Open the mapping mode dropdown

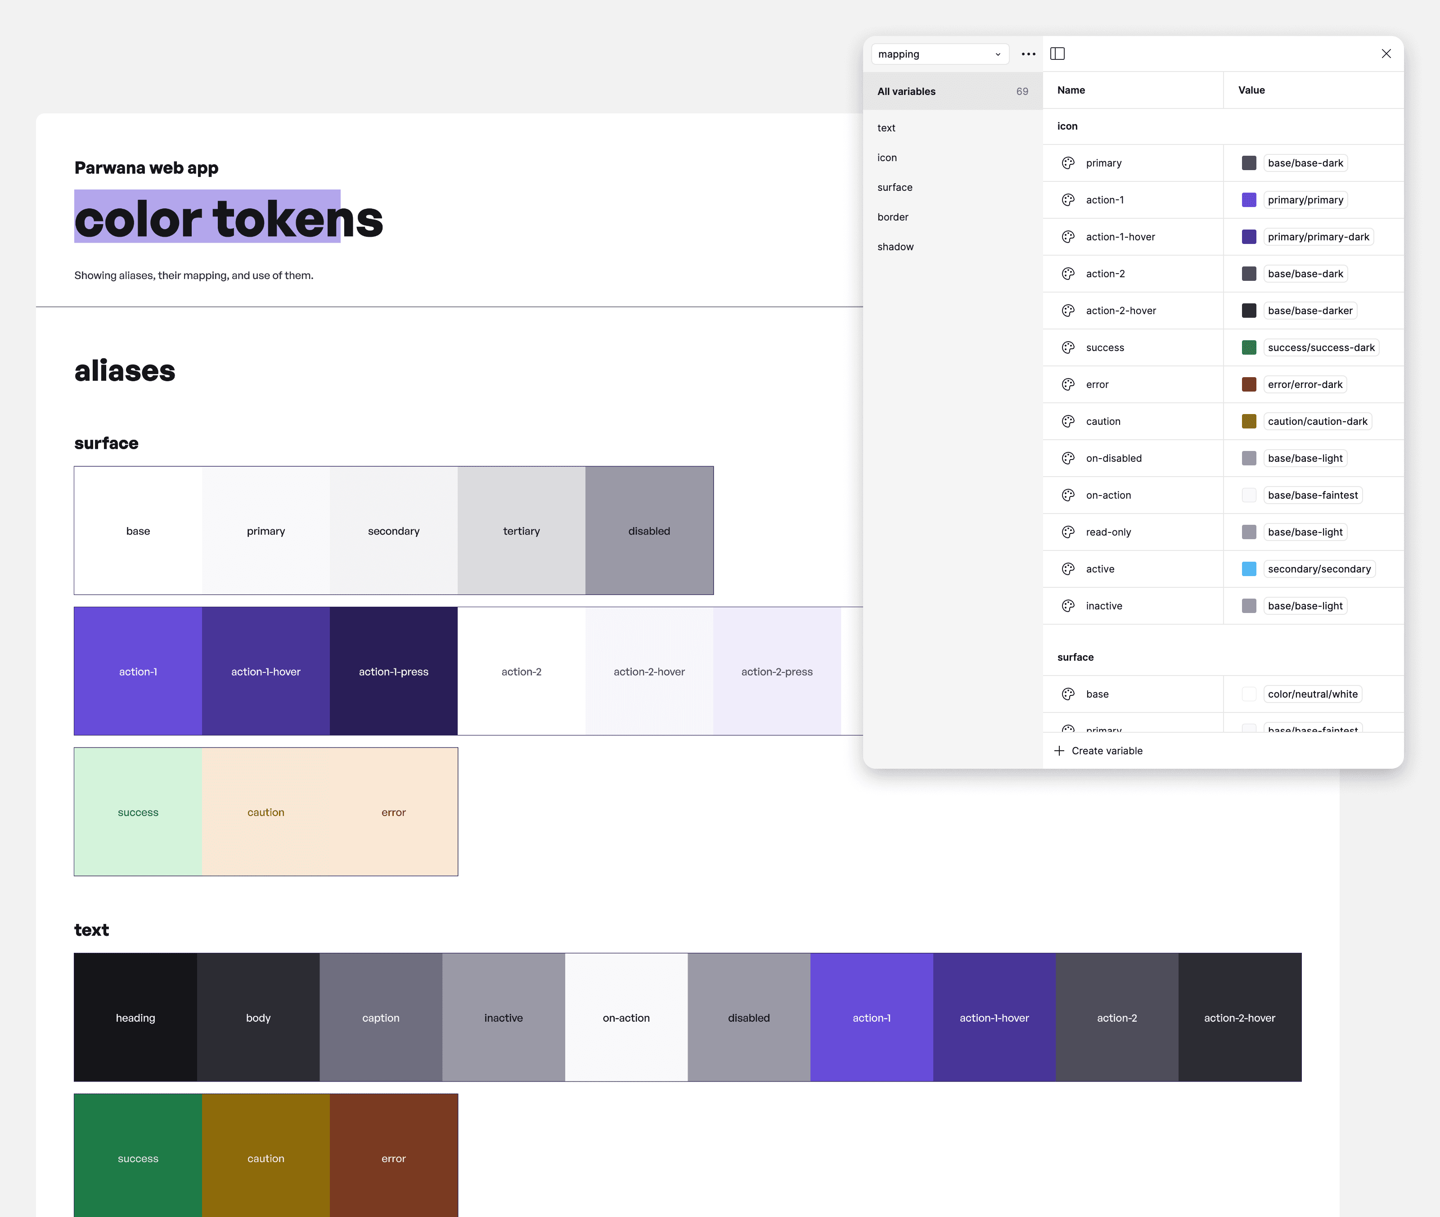point(940,54)
